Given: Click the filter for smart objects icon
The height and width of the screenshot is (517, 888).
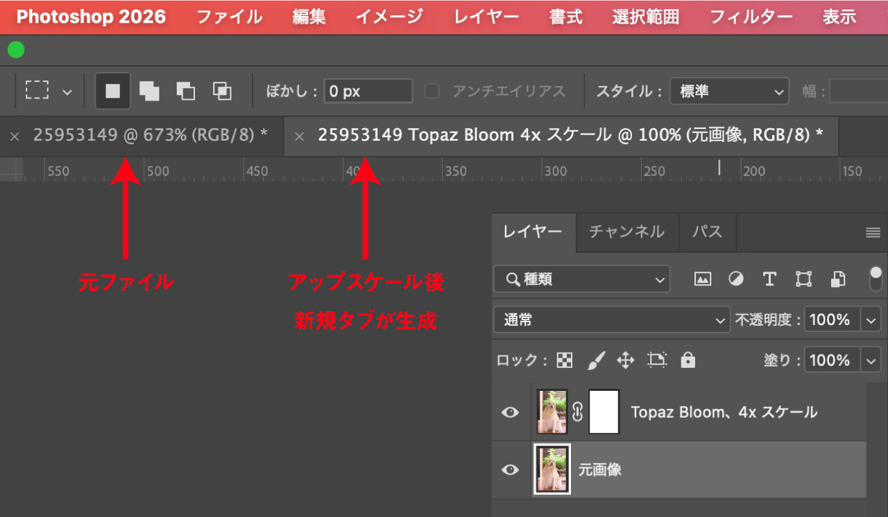Looking at the screenshot, I should tap(837, 279).
